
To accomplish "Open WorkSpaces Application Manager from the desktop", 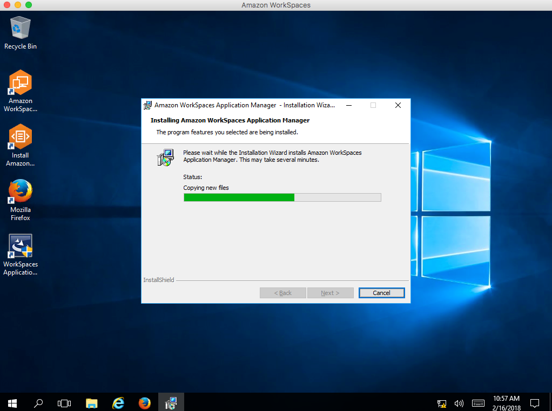I will 20,248.
